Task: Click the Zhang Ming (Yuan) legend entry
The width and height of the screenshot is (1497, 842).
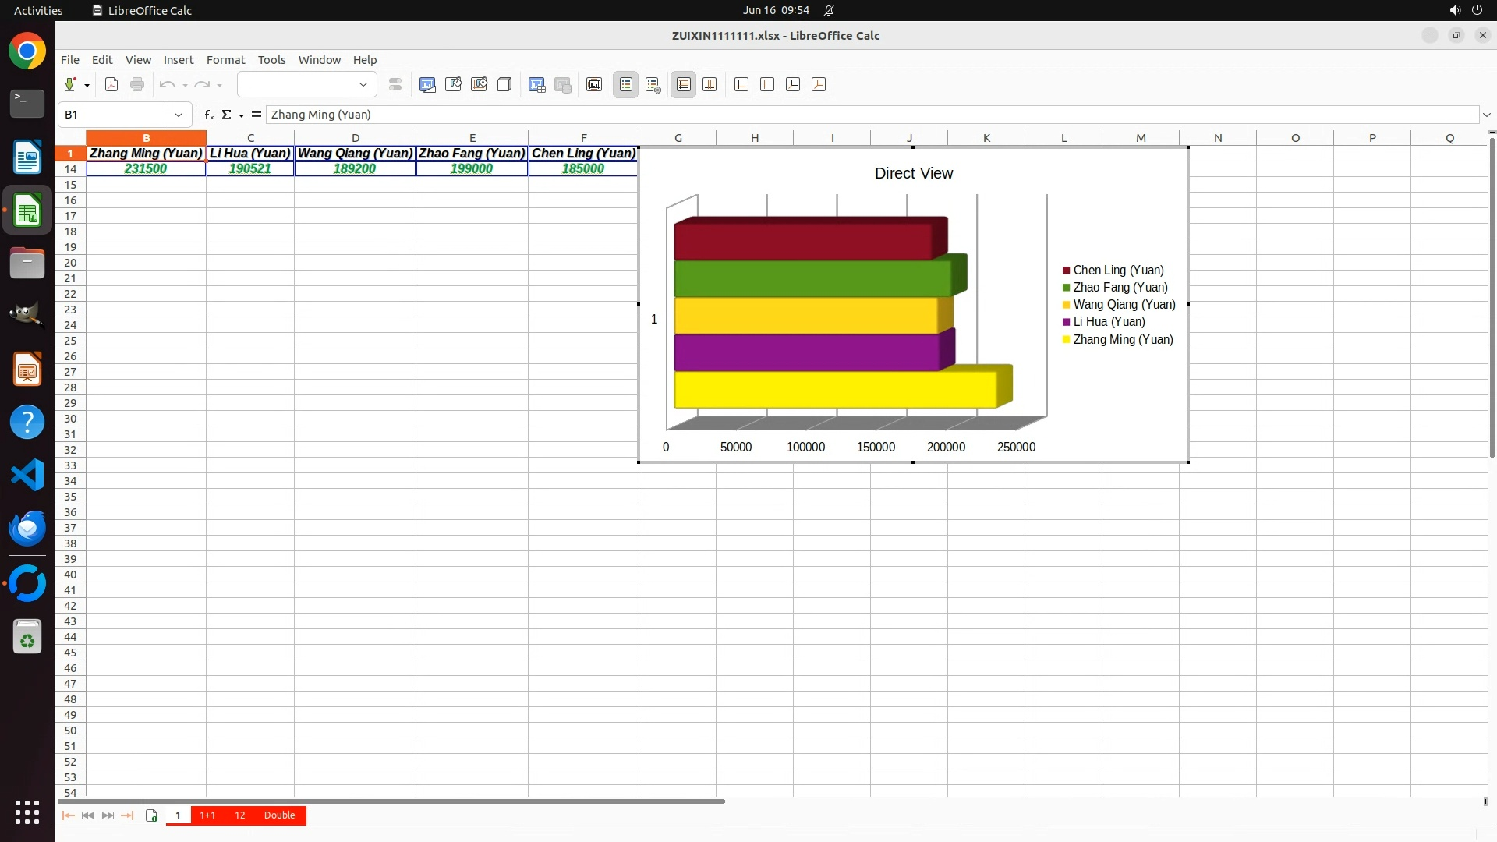Action: click(x=1122, y=340)
